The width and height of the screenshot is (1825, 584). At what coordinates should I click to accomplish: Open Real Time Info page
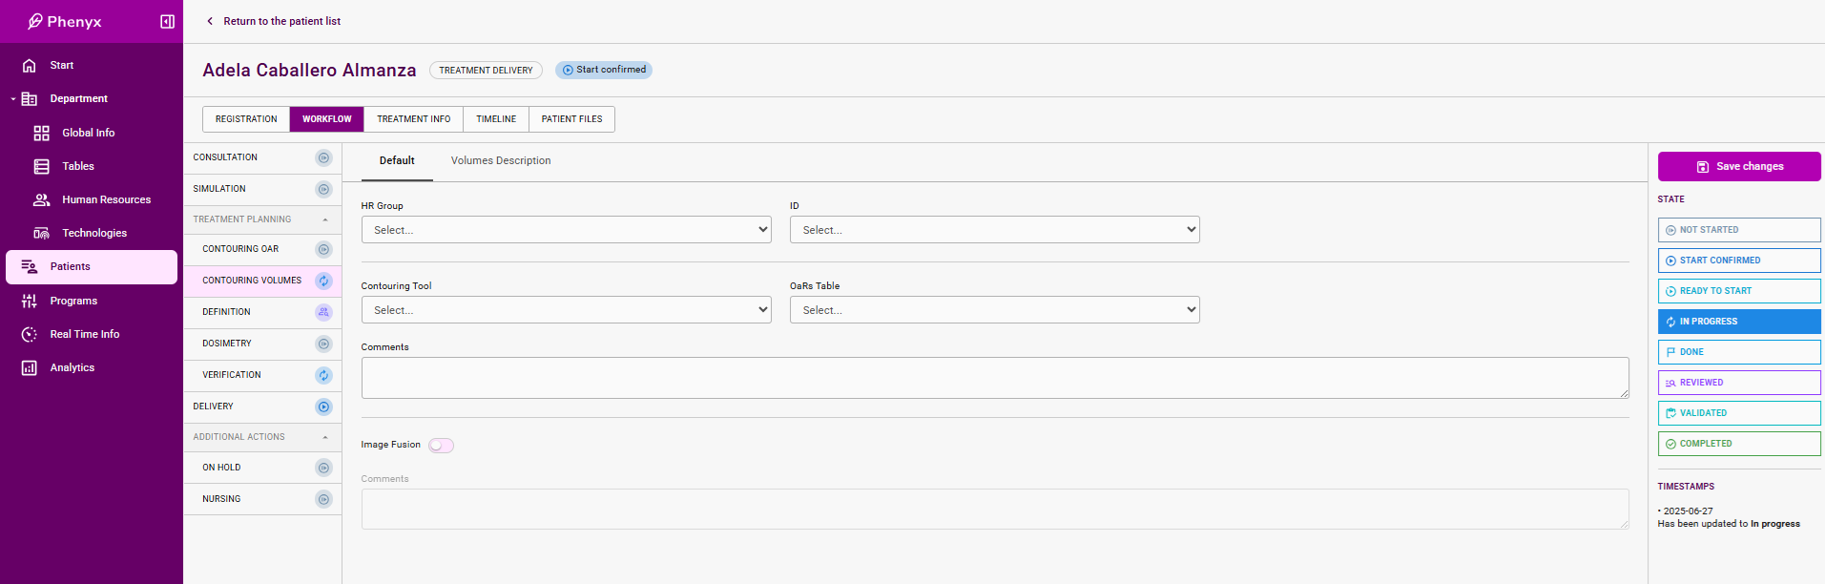pyautogui.click(x=84, y=334)
